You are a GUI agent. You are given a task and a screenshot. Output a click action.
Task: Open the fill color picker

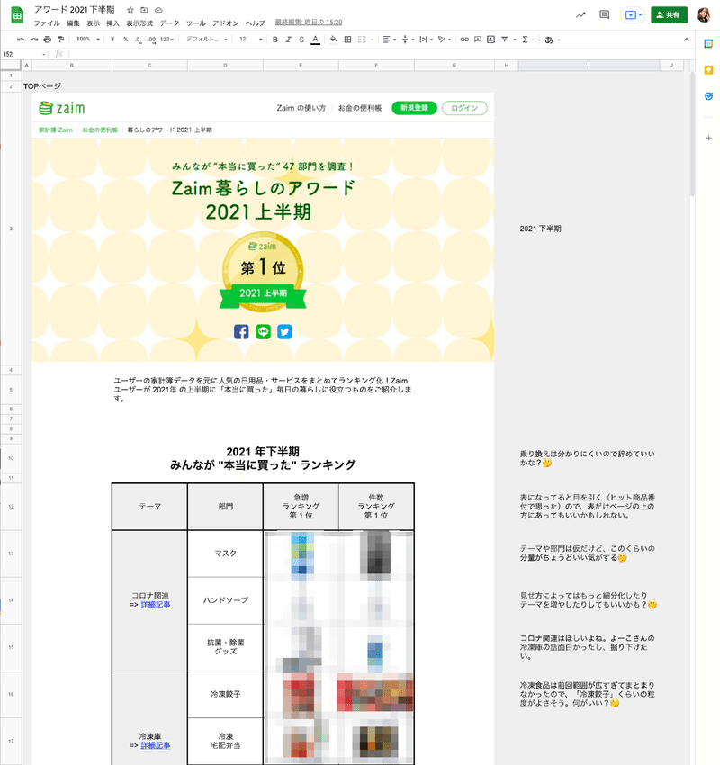click(333, 40)
